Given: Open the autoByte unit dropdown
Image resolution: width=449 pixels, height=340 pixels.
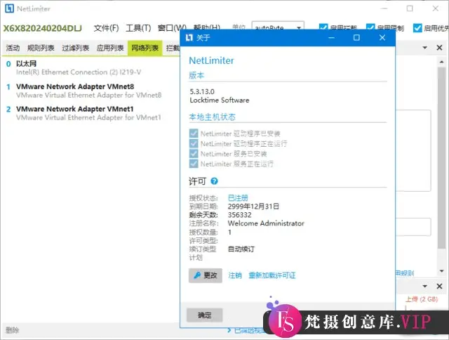Looking at the screenshot, I should pos(278,27).
